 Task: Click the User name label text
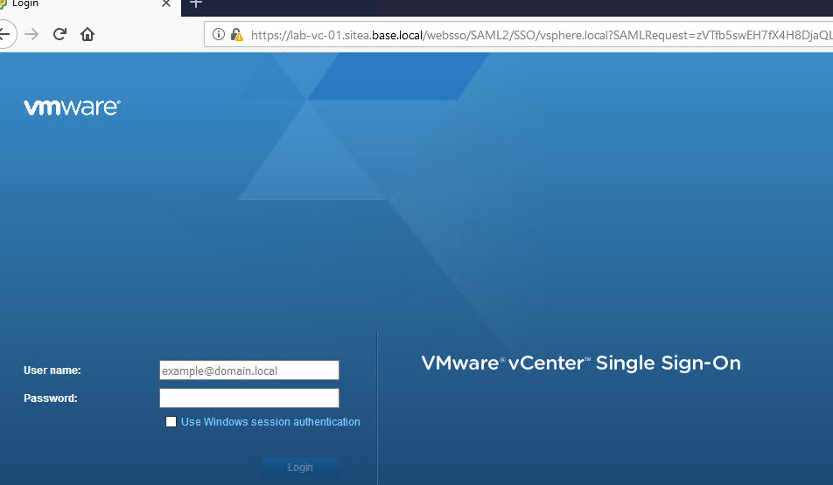(52, 371)
